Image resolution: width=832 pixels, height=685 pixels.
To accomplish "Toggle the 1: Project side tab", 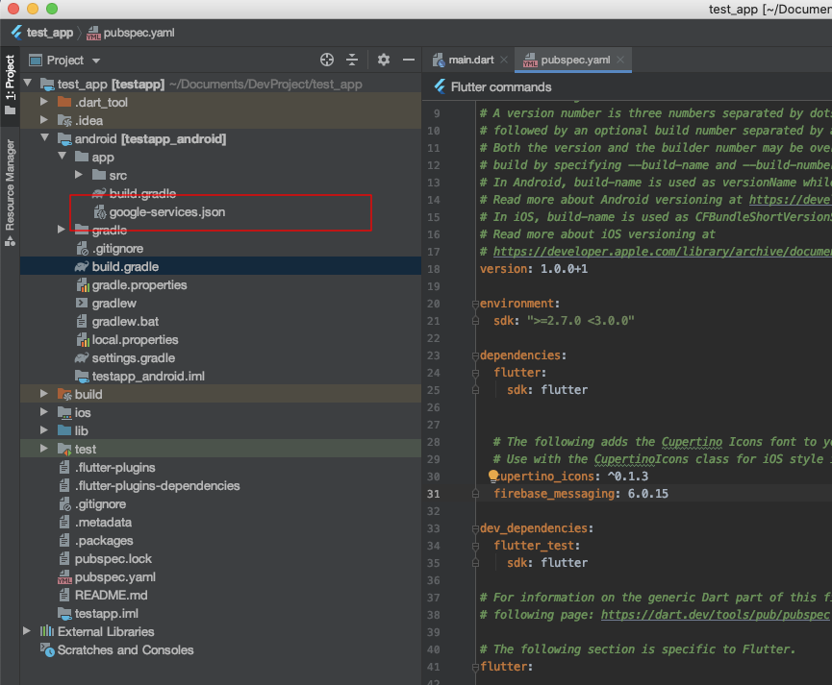I will pyautogui.click(x=10, y=84).
